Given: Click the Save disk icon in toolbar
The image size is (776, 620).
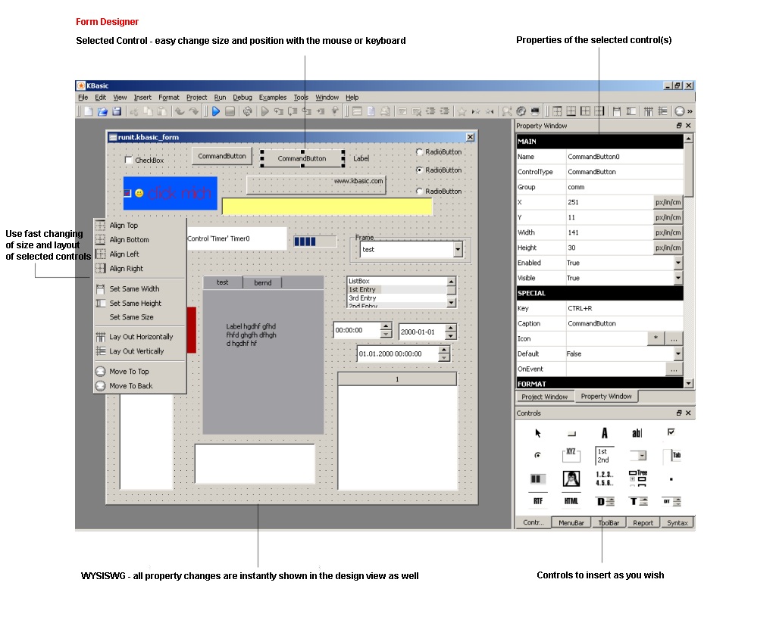Looking at the screenshot, I should tap(117, 111).
